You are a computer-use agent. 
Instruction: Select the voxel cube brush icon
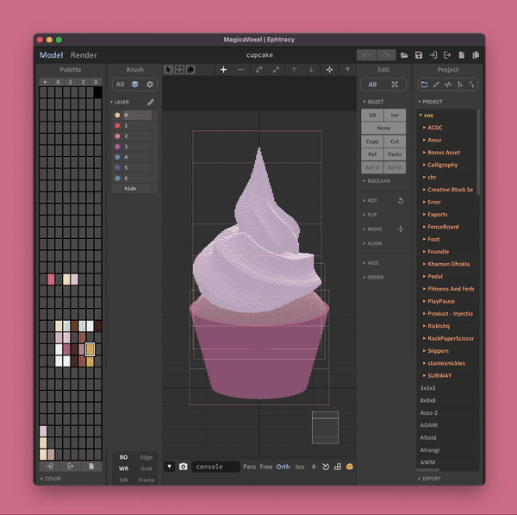pyautogui.click(x=135, y=85)
